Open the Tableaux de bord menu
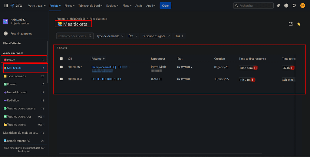This screenshot has width=310, height=157. click(x=90, y=5)
